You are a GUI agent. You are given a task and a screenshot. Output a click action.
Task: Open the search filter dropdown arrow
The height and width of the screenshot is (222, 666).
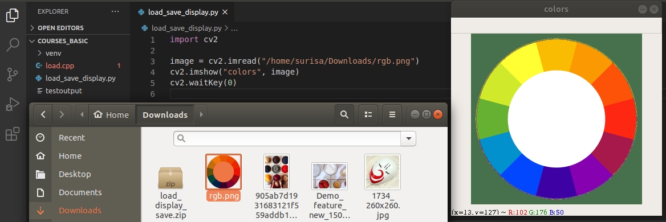pyautogui.click(x=408, y=138)
